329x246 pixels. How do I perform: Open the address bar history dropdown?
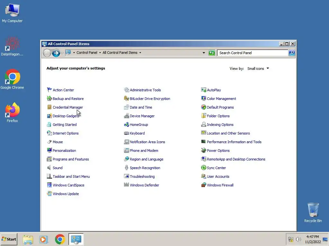(204, 53)
